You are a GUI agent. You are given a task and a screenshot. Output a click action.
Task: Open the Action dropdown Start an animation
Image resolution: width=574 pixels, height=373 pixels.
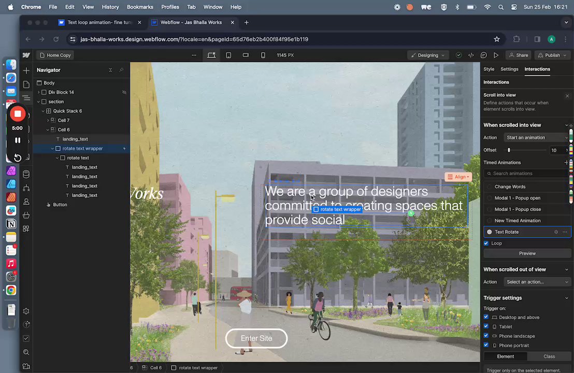pyautogui.click(x=537, y=138)
